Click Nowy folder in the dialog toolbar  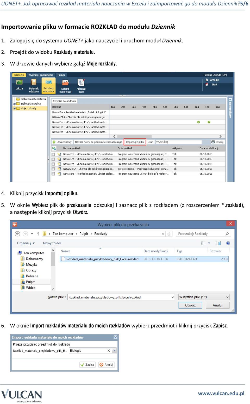point(52,243)
